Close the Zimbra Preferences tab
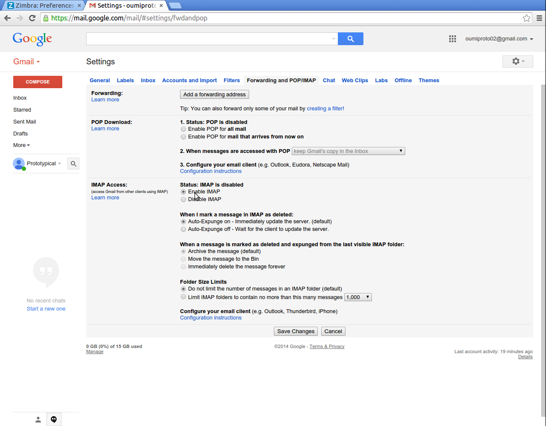The image size is (546, 426). [79, 6]
